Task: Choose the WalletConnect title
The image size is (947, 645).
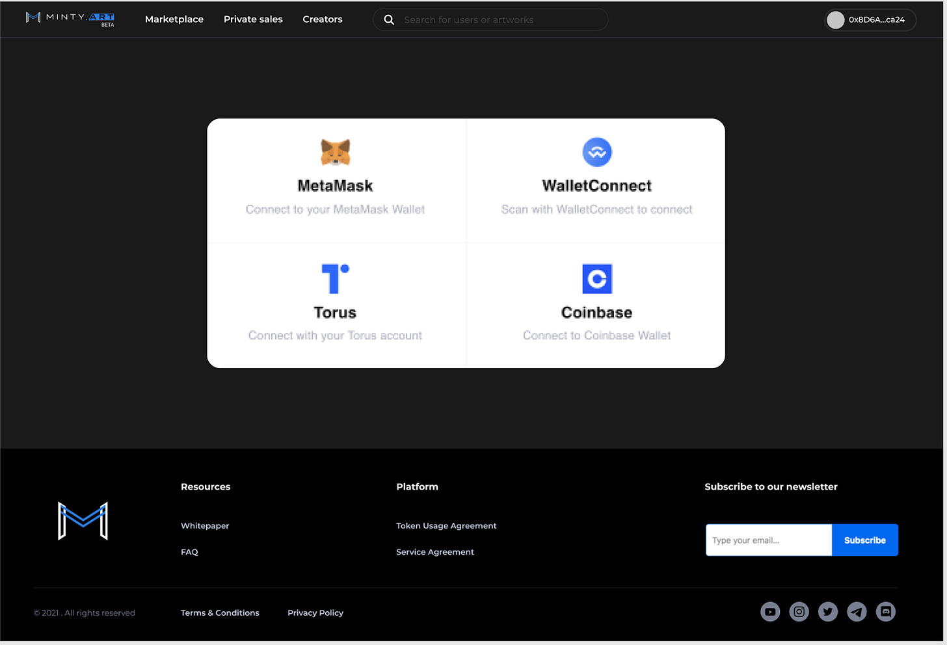Action: [596, 186]
